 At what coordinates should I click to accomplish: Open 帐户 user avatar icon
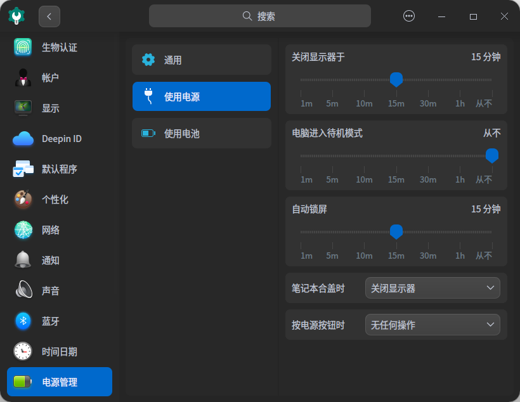tap(23, 77)
